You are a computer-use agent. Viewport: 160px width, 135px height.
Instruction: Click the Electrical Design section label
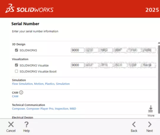[22, 117]
